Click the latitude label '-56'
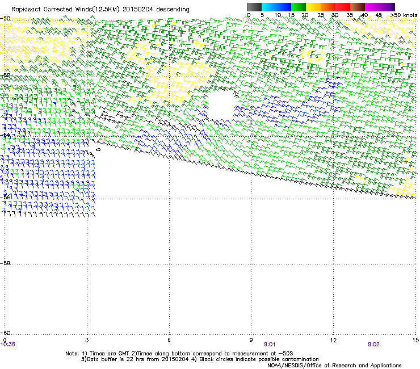The image size is (420, 369). (5, 197)
